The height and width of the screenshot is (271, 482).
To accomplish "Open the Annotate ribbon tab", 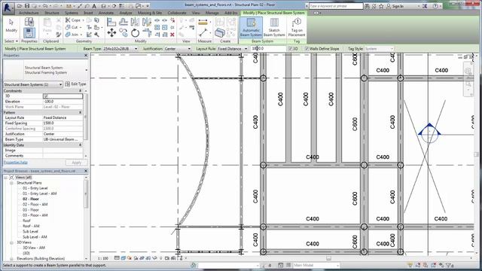I will 106,13.
